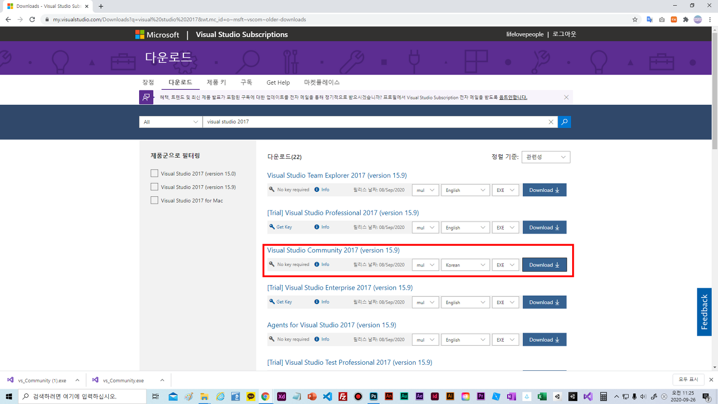718x404 pixels.
Task: Click the browser address bar URL
Action: (x=179, y=19)
